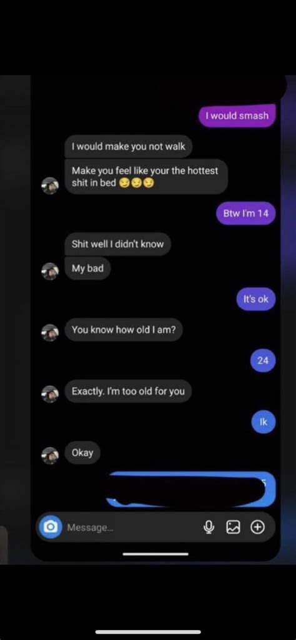Tap the avatar next to "My bad"
Viewport: 296px width, 640px height.
pos(50,271)
